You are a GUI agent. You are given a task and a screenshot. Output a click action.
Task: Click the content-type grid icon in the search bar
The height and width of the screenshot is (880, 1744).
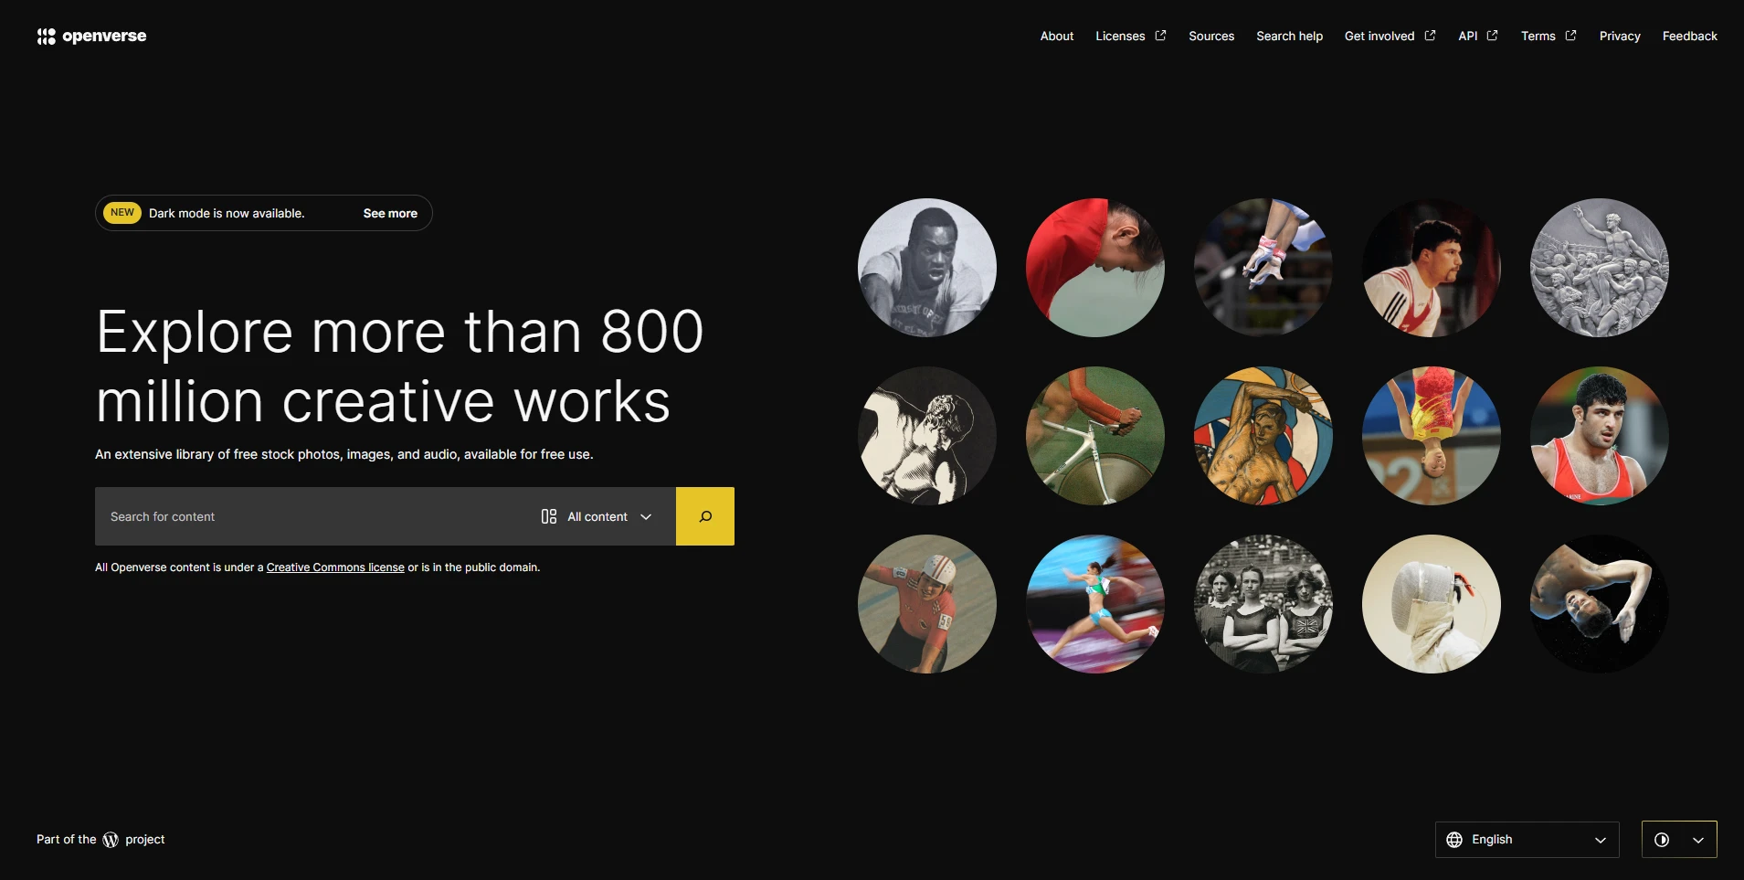pyautogui.click(x=548, y=515)
